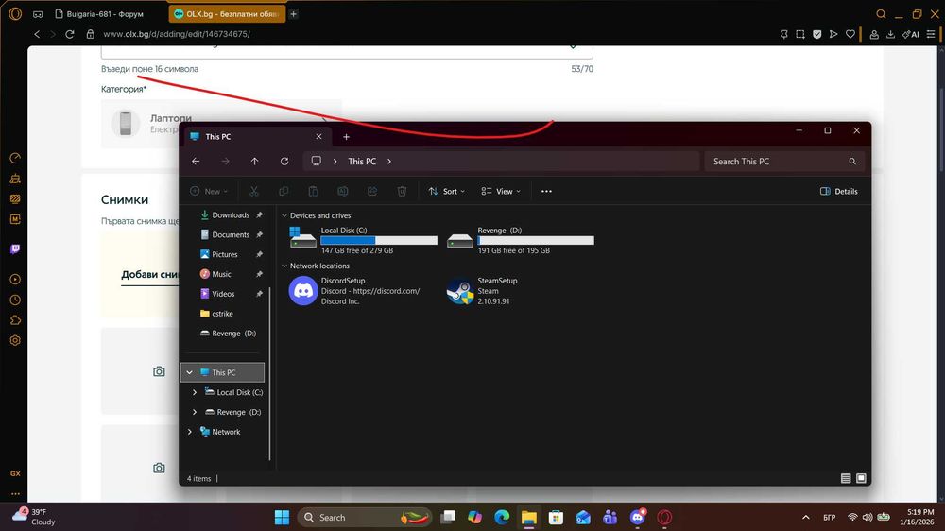Click Local Disk (C:) storage usage bar
The height and width of the screenshot is (531, 945).
379,241
